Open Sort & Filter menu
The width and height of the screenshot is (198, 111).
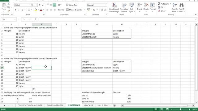[x=175, y=8]
